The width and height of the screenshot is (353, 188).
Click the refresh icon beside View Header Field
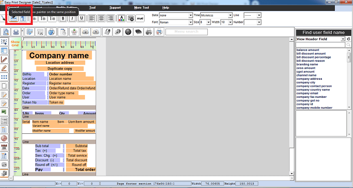(x=349, y=39)
